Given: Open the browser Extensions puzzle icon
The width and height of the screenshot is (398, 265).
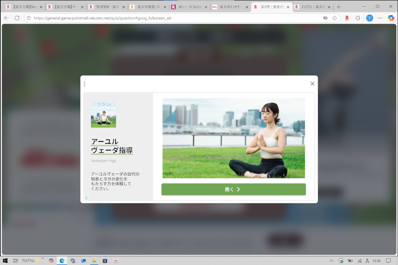Looking at the screenshot, I should coord(358,18).
